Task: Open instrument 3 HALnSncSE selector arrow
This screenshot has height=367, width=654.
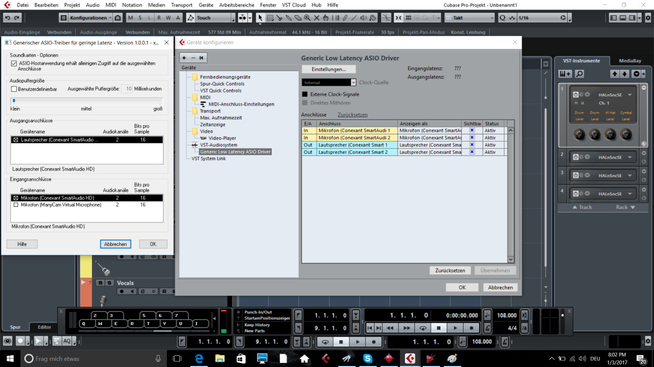Action: pos(630,175)
